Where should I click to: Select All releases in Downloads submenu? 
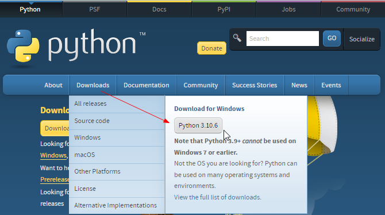(117, 103)
